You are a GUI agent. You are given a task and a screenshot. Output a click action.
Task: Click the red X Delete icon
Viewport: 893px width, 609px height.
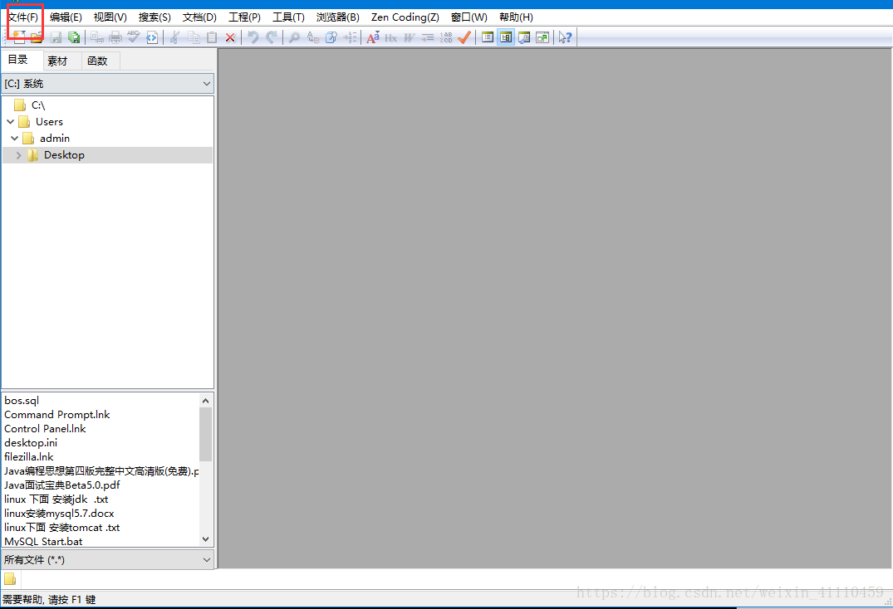(230, 37)
